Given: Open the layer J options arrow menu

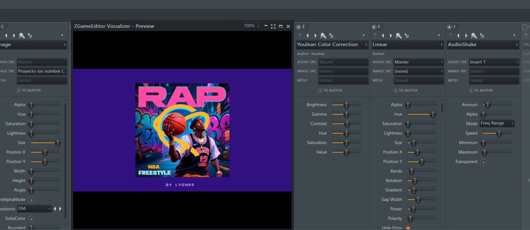Looking at the screenshot, I should click(x=514, y=35).
